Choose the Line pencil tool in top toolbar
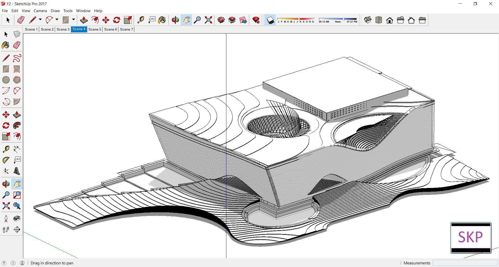This screenshot has width=499, height=267. tap(32, 20)
